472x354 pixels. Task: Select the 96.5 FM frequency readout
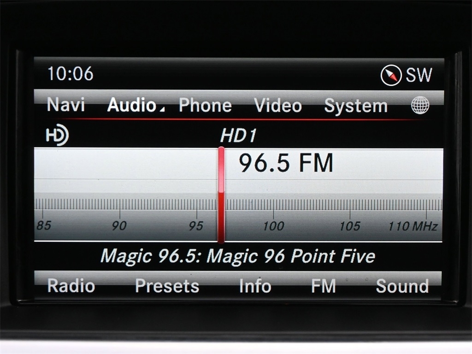pyautogui.click(x=286, y=163)
